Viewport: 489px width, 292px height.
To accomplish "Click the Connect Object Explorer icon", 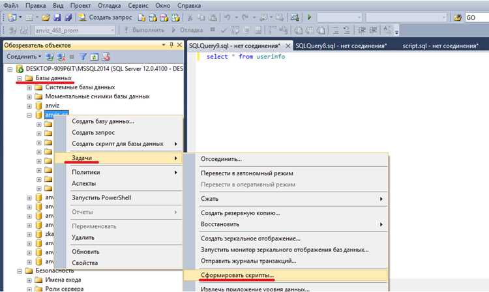I will [50, 57].
